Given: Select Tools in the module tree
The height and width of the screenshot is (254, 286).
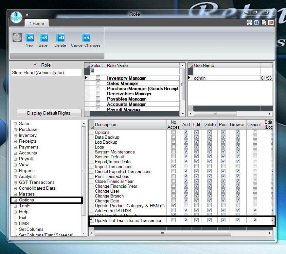Looking at the screenshot, I should 25,206.
